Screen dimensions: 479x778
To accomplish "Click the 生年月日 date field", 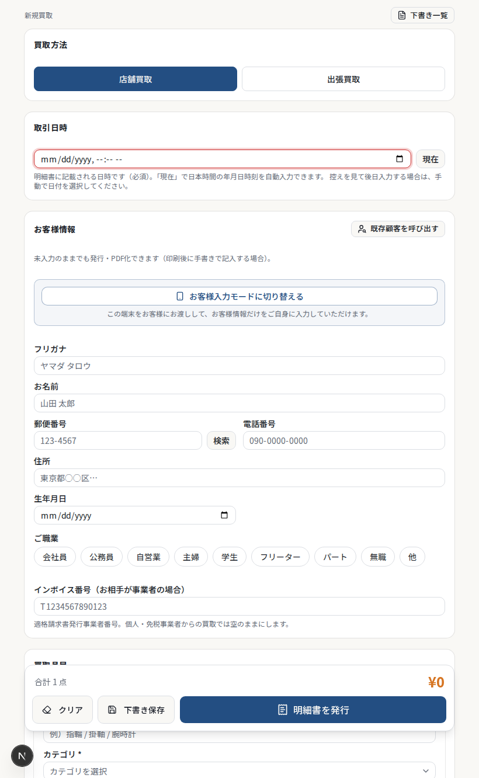I will point(135,515).
